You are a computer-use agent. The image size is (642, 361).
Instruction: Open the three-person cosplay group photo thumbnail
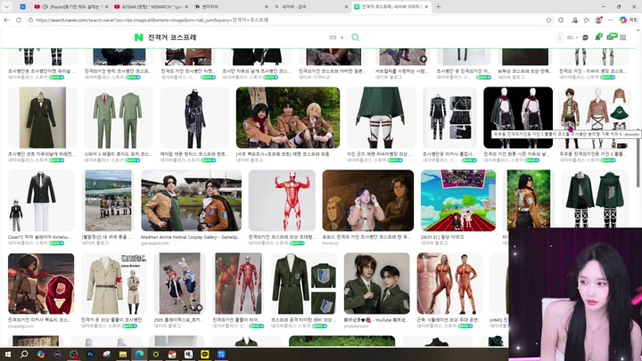[288, 118]
